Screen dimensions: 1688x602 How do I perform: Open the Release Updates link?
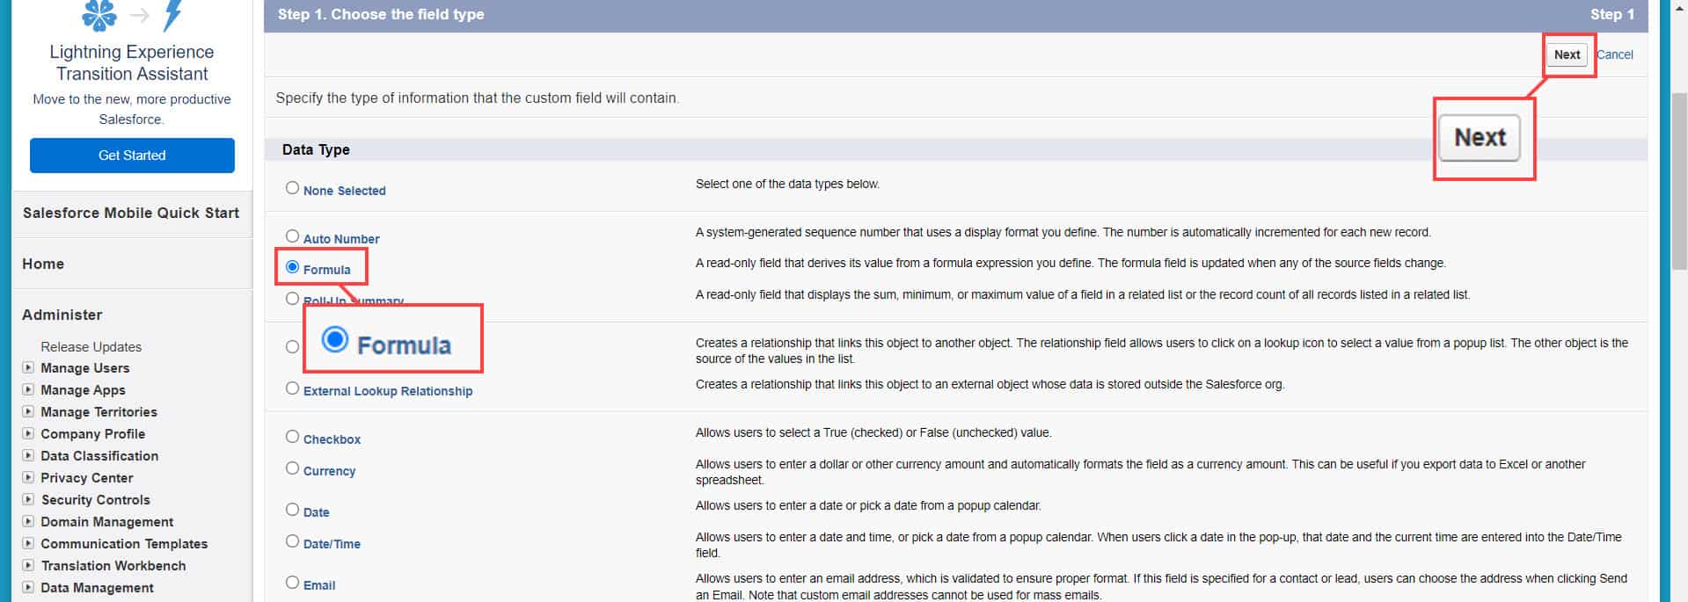[x=91, y=347]
